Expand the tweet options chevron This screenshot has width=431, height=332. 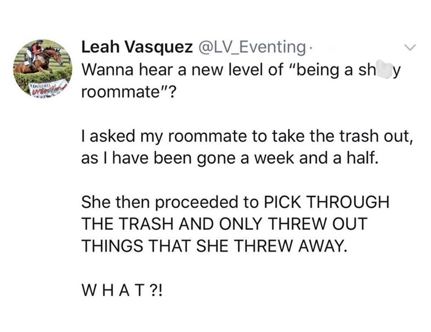click(x=411, y=48)
